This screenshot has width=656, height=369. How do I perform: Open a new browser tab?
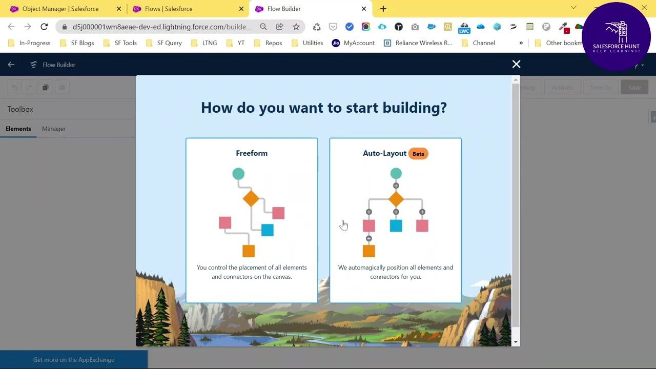(383, 9)
